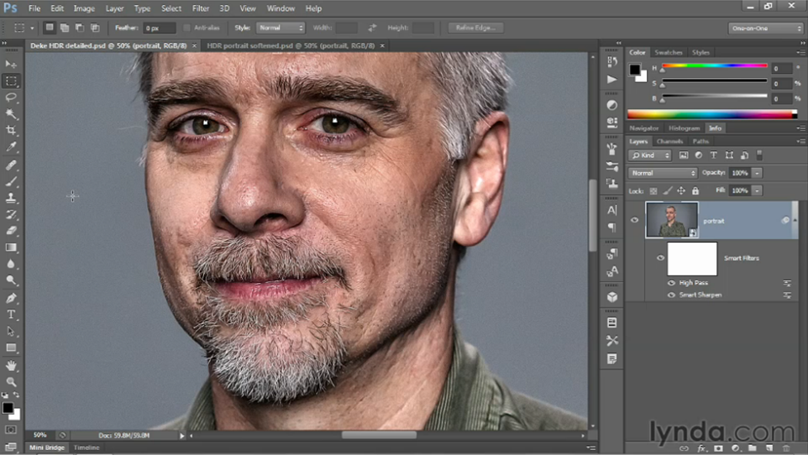The image size is (808, 455).
Task: Click the foreground color swatch in toolbox
Action: point(8,408)
